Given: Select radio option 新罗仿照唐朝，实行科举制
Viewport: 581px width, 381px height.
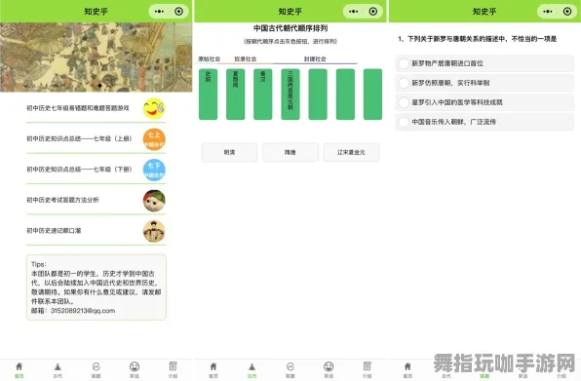Looking at the screenshot, I should (x=484, y=83).
